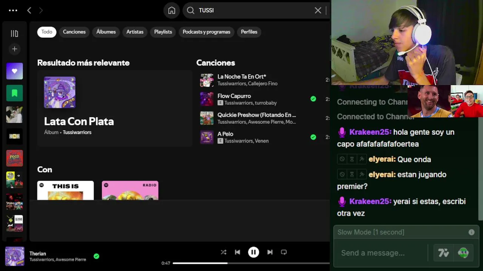This screenshot has height=271, width=483.
Task: Select the Playlists filter chip
Action: (x=163, y=32)
